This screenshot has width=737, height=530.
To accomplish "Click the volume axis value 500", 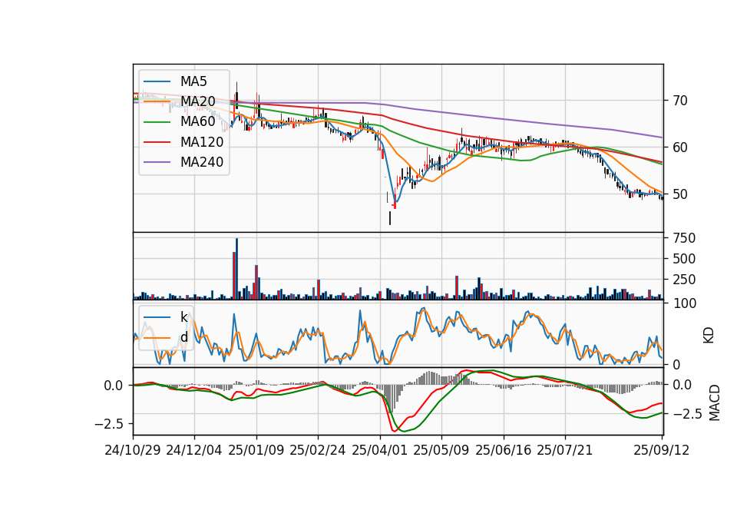I will (x=684, y=259).
